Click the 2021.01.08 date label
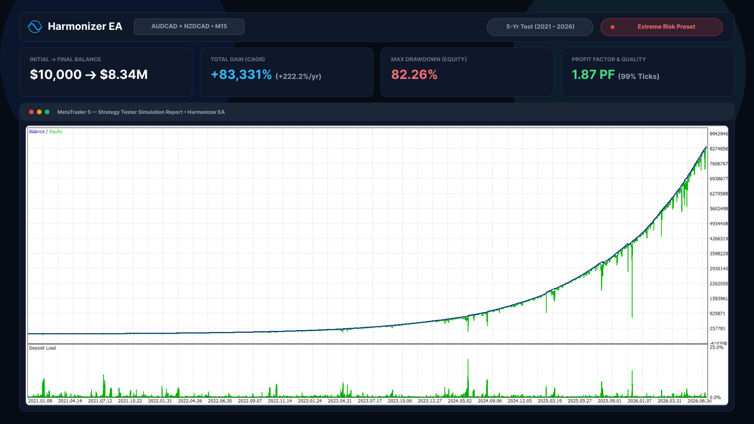This screenshot has width=754, height=424. click(x=40, y=401)
